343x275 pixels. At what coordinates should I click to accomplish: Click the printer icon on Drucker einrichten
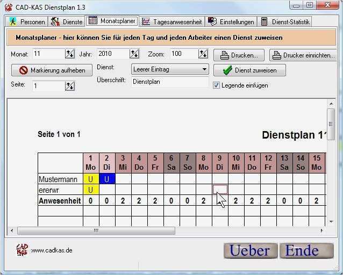(x=276, y=55)
